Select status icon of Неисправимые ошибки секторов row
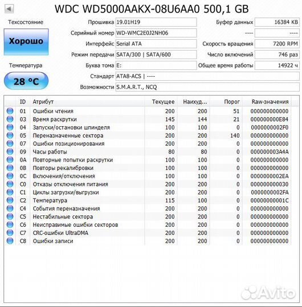 tap(10, 225)
